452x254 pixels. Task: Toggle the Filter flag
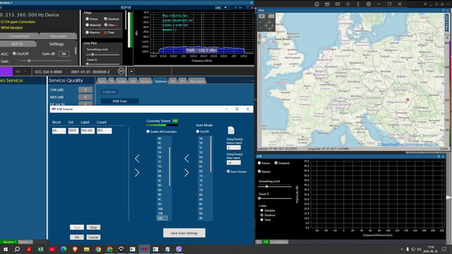pyautogui.click(x=105, y=25)
